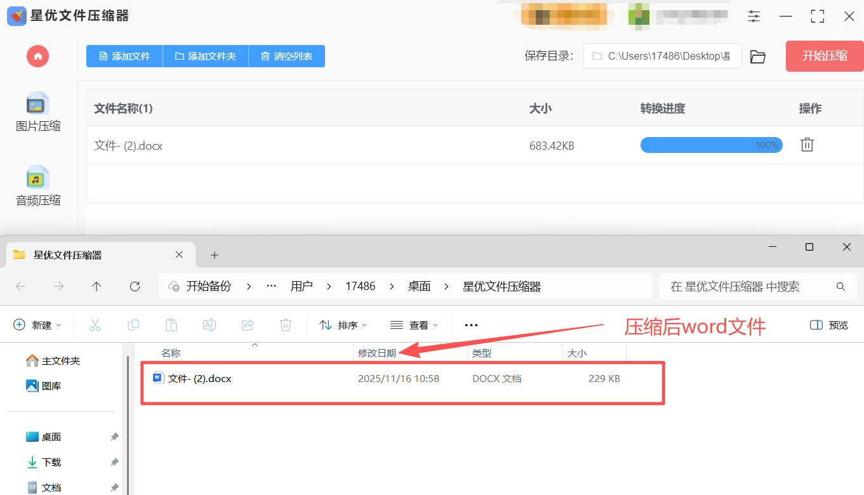Close the 星优文件压缩器 Explorer tab

tap(179, 254)
